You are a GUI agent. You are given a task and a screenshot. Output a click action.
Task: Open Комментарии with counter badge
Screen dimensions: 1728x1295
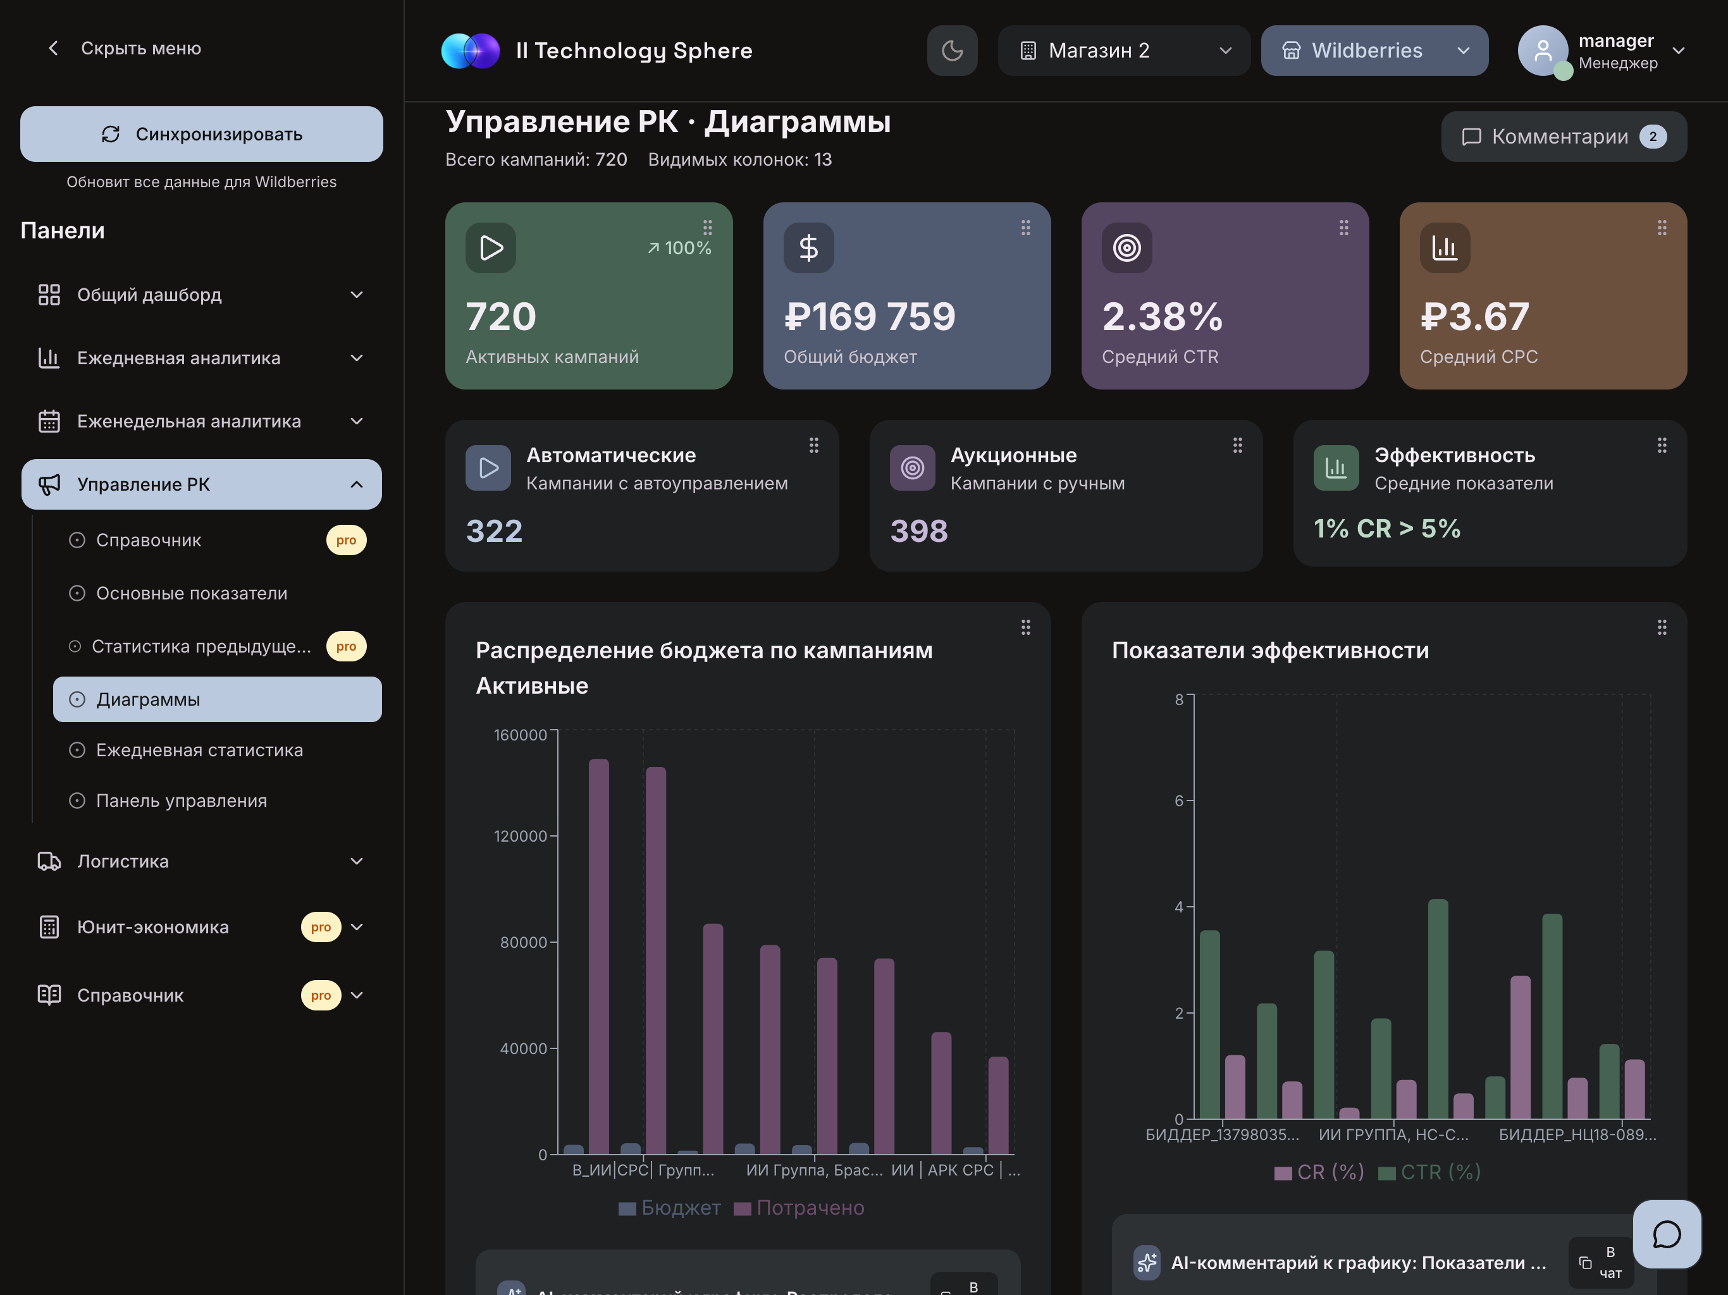point(1562,136)
